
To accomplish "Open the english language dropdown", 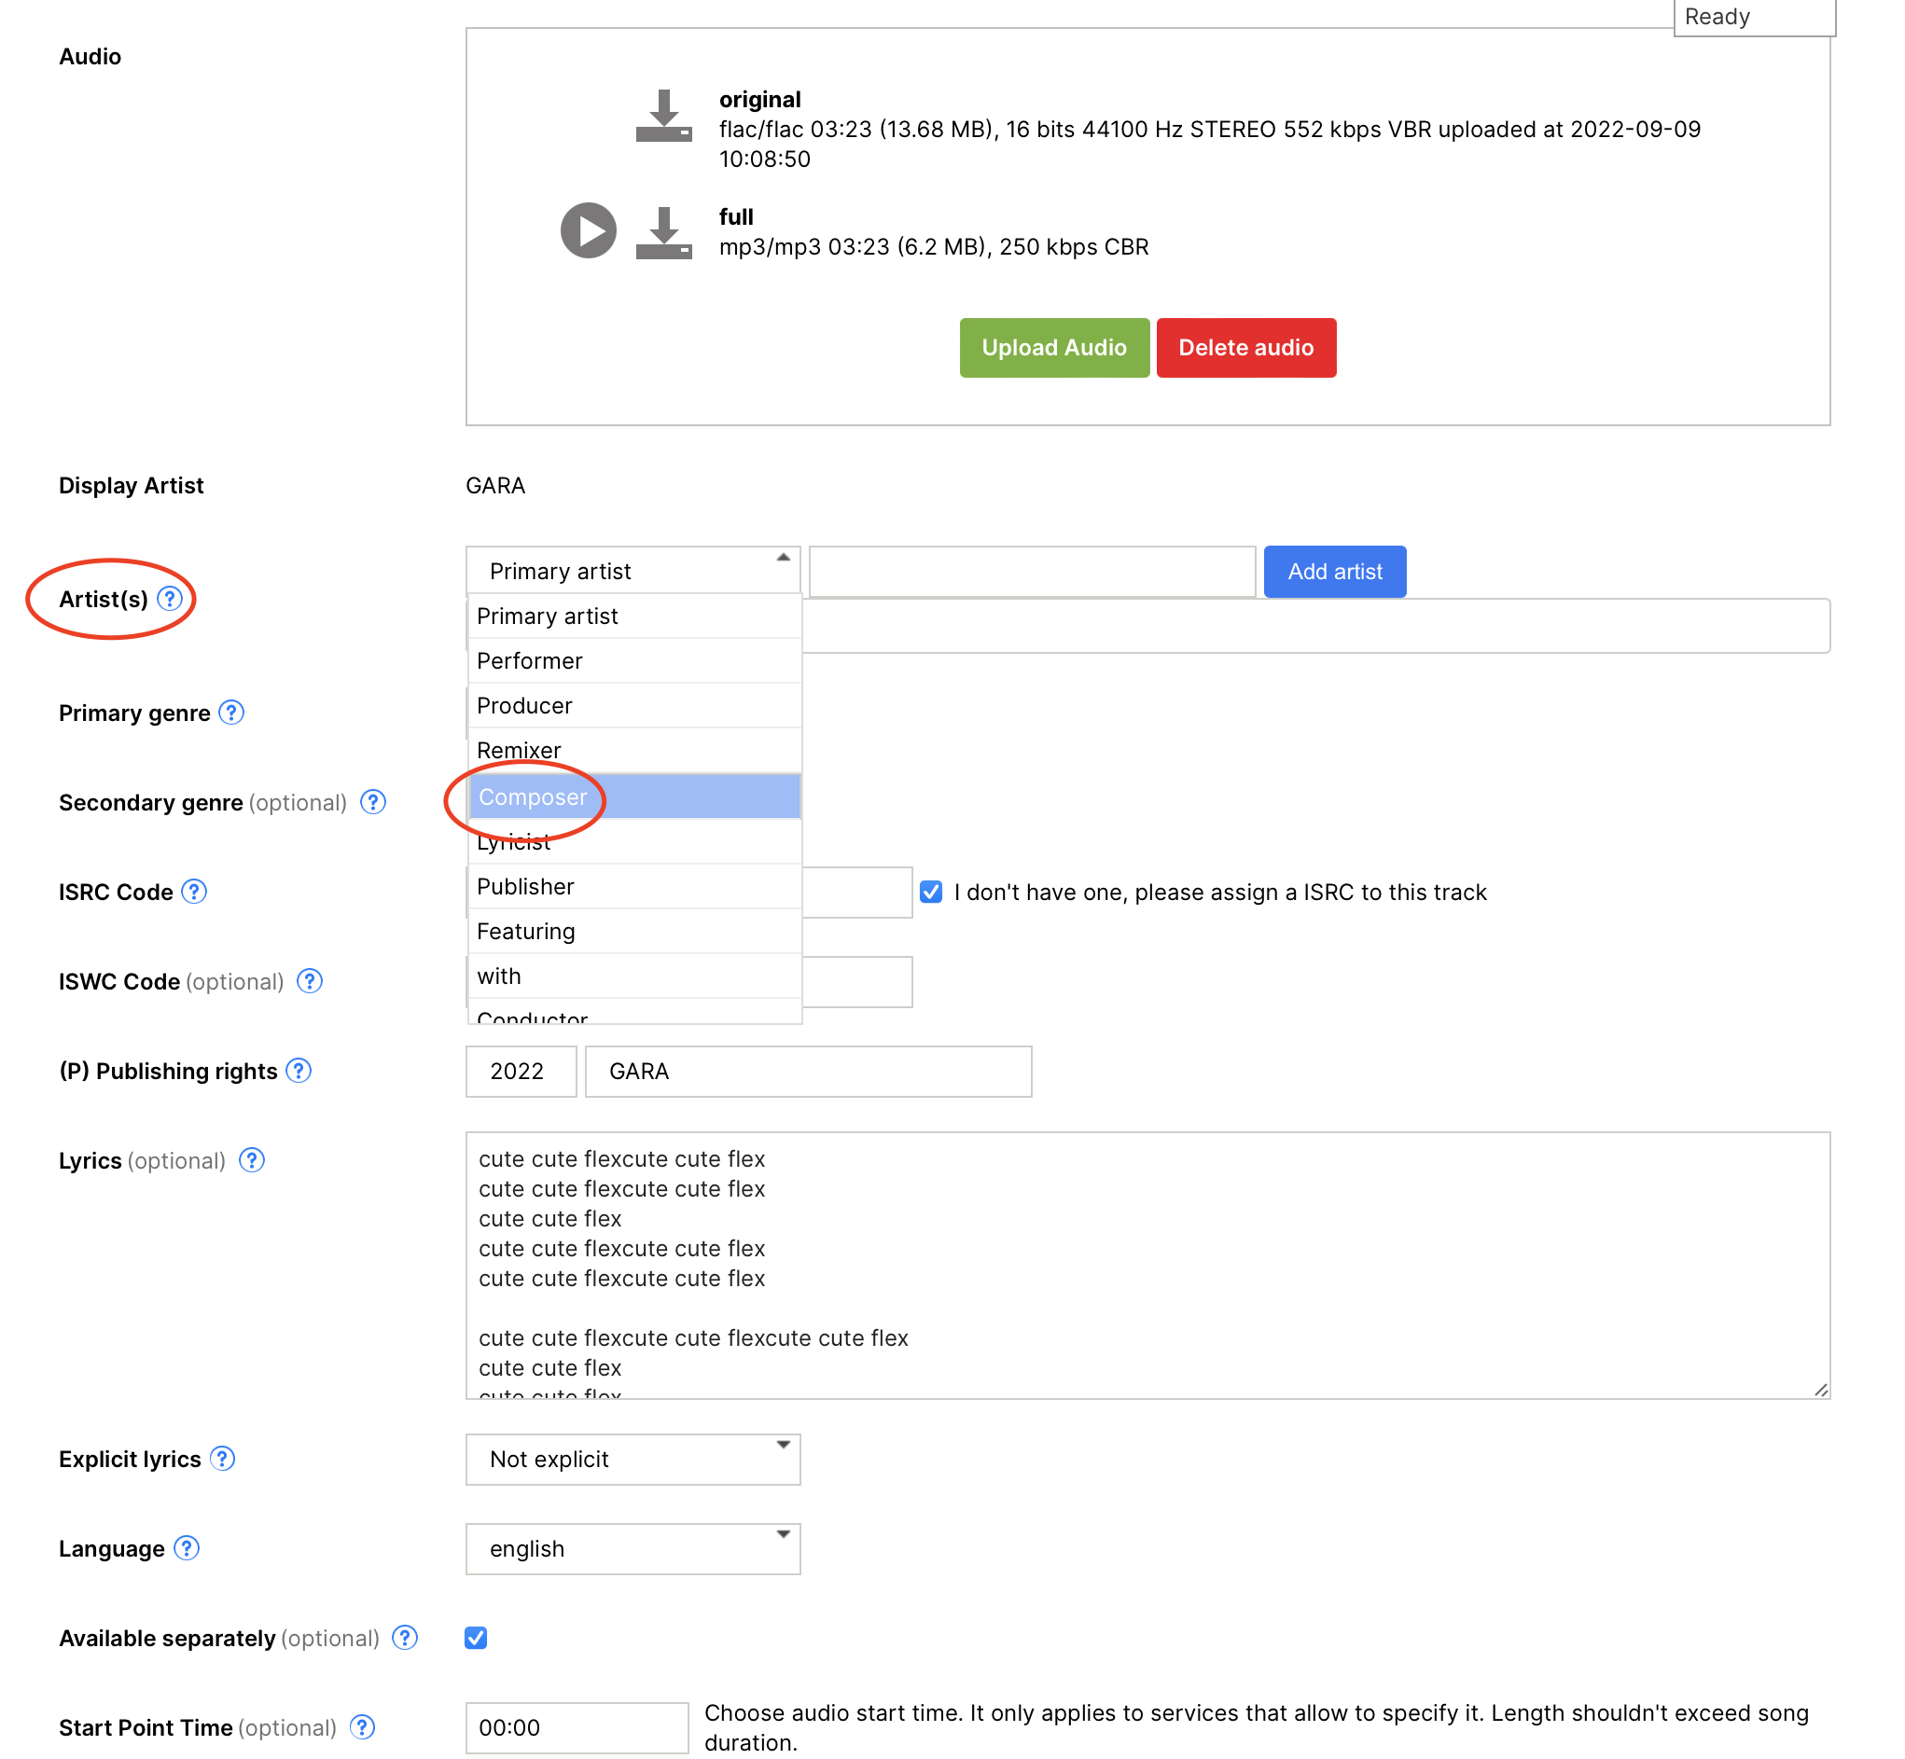I will point(633,1548).
